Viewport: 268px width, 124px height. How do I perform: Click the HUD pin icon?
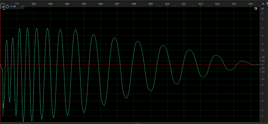coord(22,7)
